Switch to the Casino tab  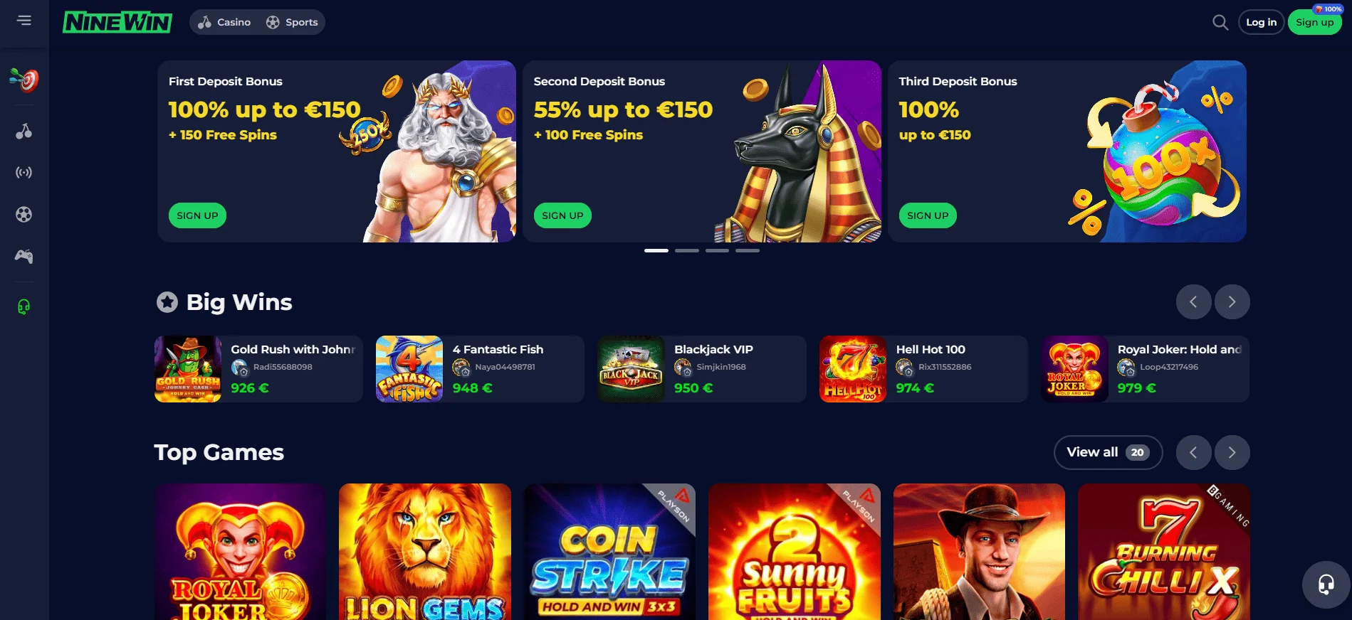point(224,22)
